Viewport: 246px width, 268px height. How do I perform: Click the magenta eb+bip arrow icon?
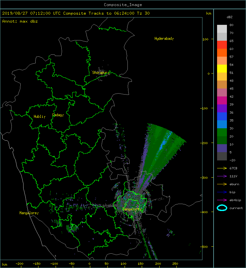tap(222, 200)
